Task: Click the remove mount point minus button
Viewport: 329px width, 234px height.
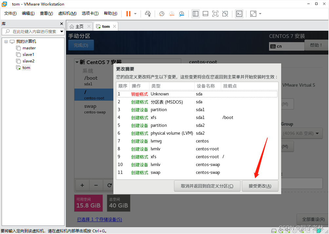Action: pos(96,185)
